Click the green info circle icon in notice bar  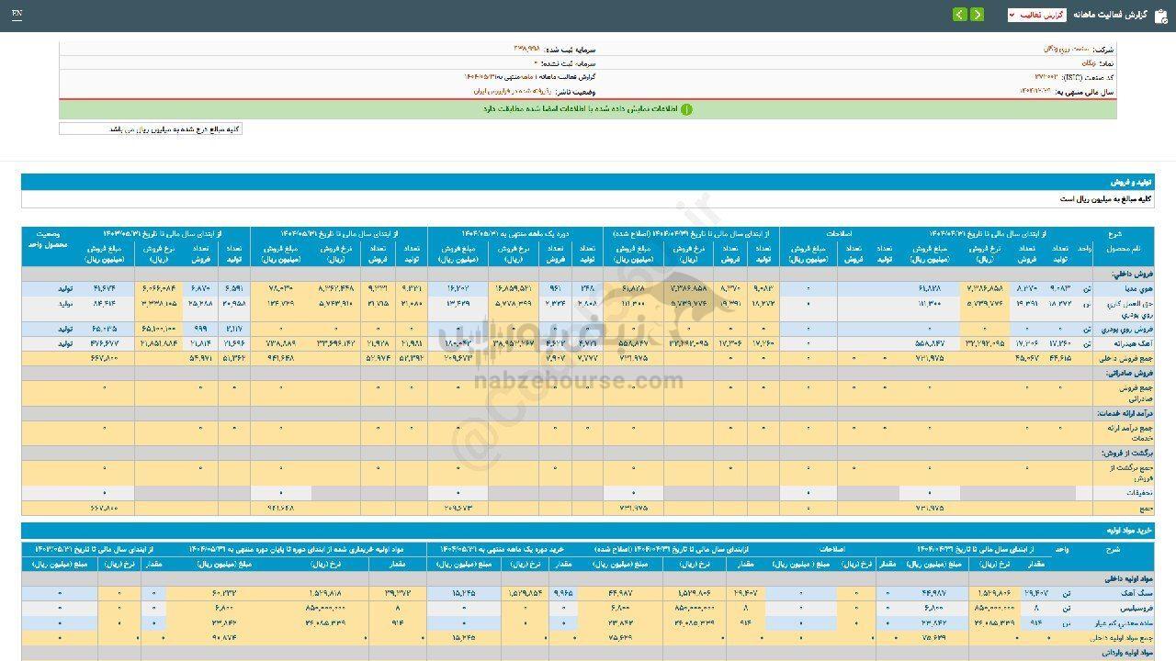[x=685, y=109]
